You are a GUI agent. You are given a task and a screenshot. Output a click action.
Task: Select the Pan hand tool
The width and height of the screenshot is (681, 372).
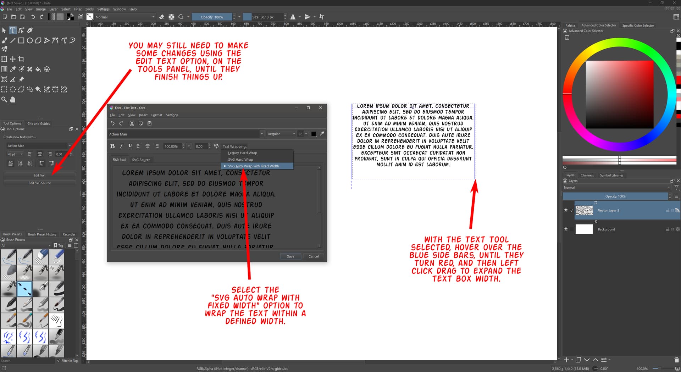click(x=13, y=100)
